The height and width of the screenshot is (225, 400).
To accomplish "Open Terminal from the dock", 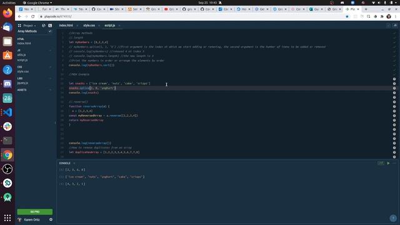I will [7, 141].
